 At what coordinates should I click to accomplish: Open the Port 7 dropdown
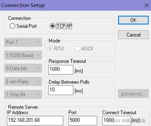pyautogui.click(x=23, y=42)
